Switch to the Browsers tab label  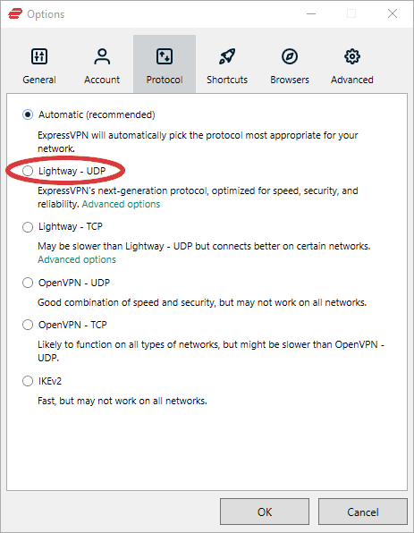coord(290,80)
